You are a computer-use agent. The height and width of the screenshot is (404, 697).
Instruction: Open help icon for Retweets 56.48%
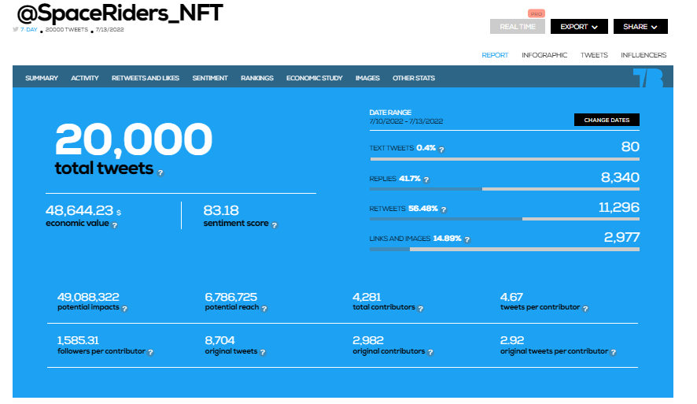pyautogui.click(x=444, y=209)
